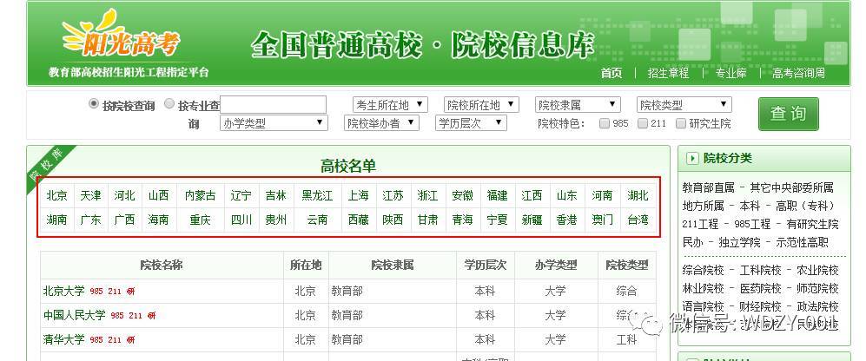Image resolution: width=866 pixels, height=361 pixels.
Task: Enable the 985 checkbox
Action: click(x=605, y=123)
